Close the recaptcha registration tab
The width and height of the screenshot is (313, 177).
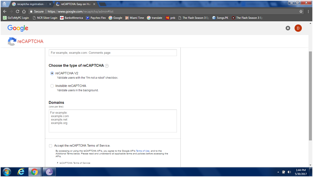[x=50, y=4]
